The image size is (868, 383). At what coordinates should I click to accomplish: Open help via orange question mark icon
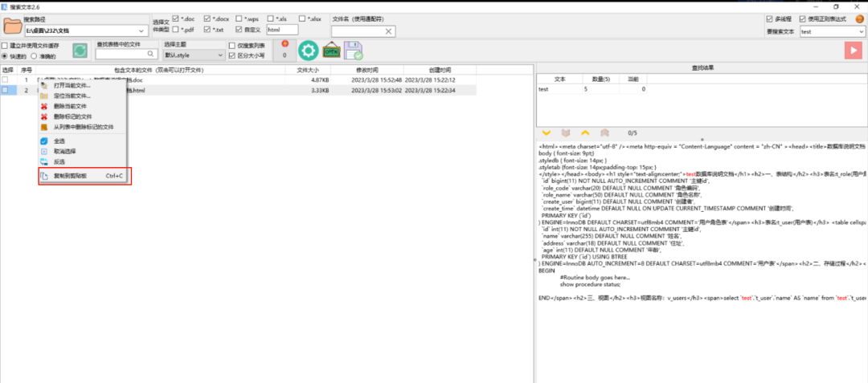pos(859,18)
